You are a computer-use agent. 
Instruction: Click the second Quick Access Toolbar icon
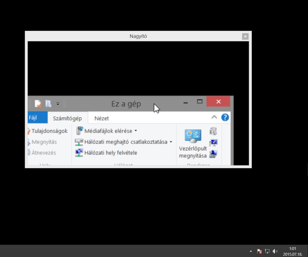48,103
